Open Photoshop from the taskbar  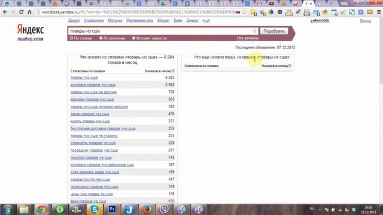[112, 210]
